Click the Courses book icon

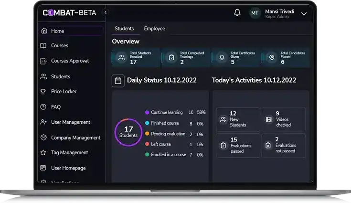(x=43, y=46)
